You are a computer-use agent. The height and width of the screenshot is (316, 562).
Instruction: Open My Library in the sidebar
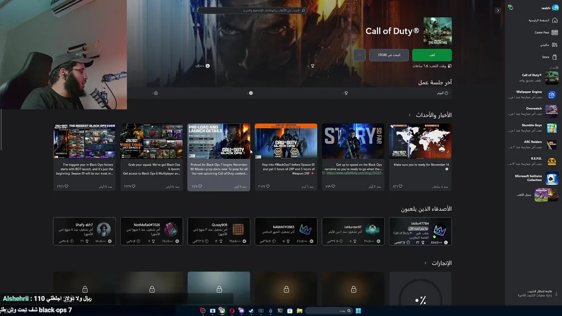[548, 45]
